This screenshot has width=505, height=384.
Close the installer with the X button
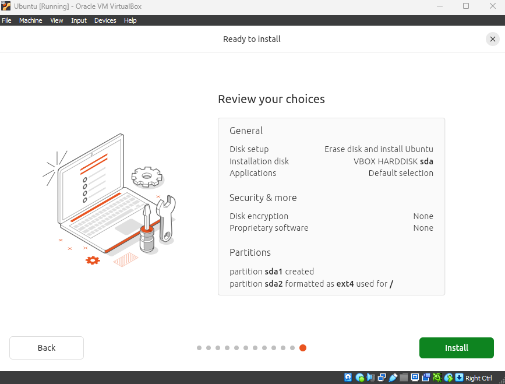tap(493, 39)
